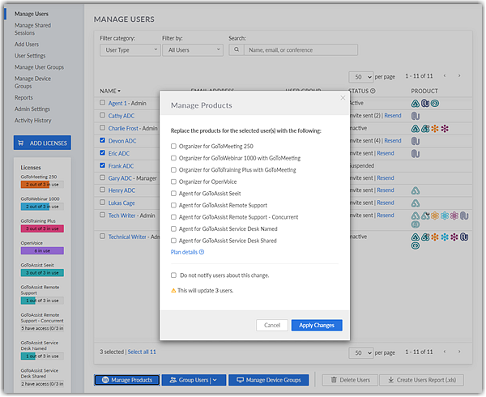Click Agent 1's first product icon
This screenshot has height=397, width=486.
point(415,103)
